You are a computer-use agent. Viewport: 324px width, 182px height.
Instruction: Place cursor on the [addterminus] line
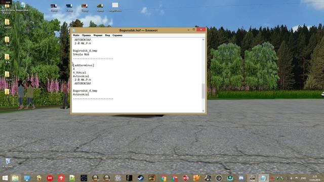click(84, 65)
